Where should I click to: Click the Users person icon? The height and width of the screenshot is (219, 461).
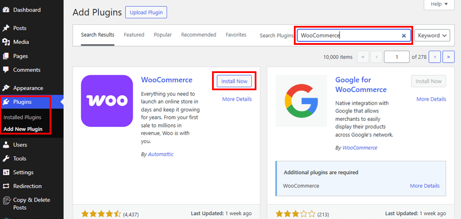(x=6, y=145)
